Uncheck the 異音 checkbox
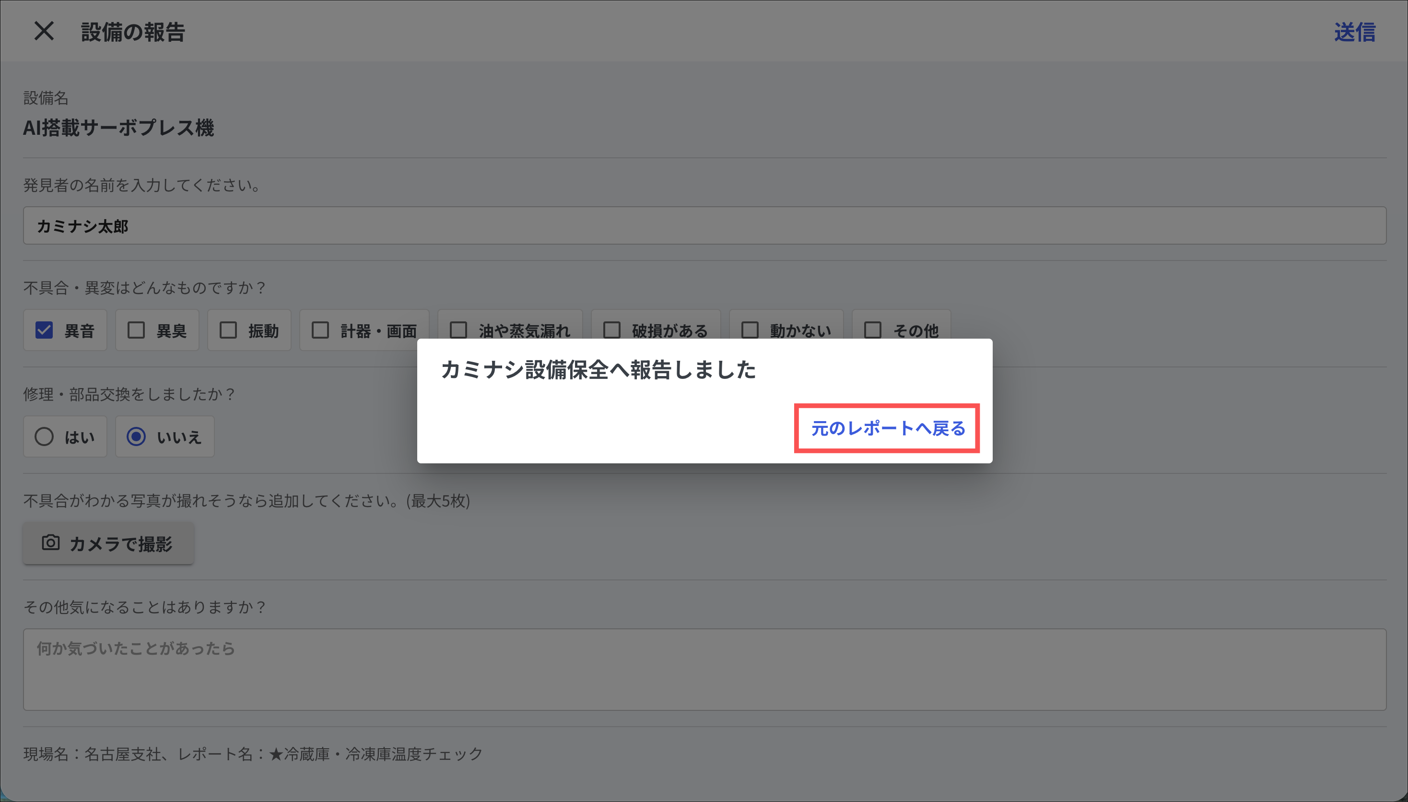 click(44, 330)
